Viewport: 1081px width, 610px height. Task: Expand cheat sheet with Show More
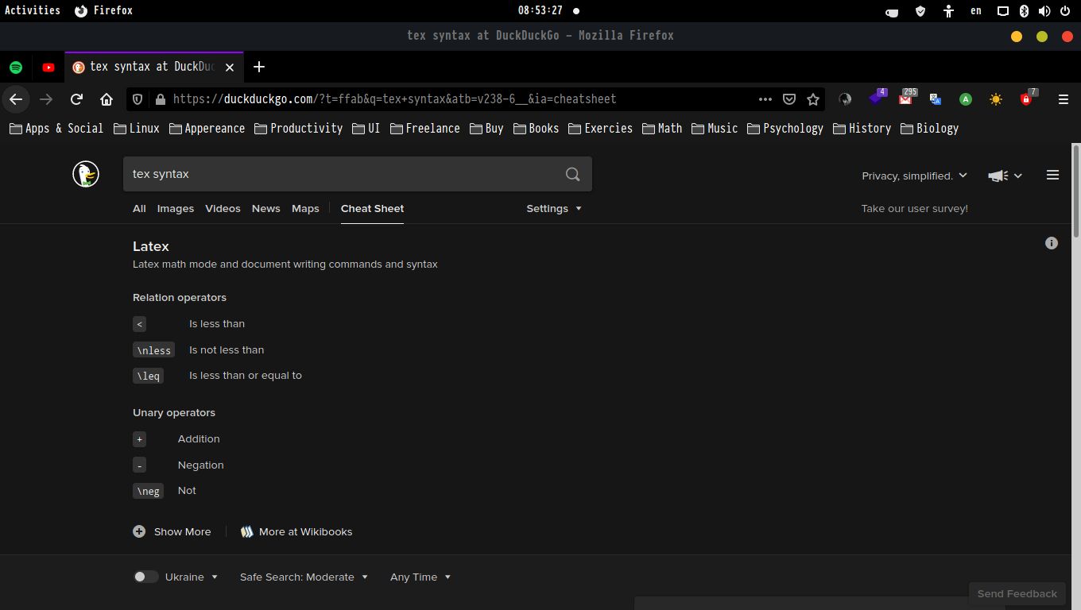[x=172, y=531]
